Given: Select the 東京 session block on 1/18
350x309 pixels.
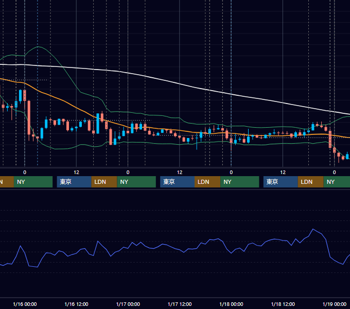Looking at the screenshot, I should point(281,182).
